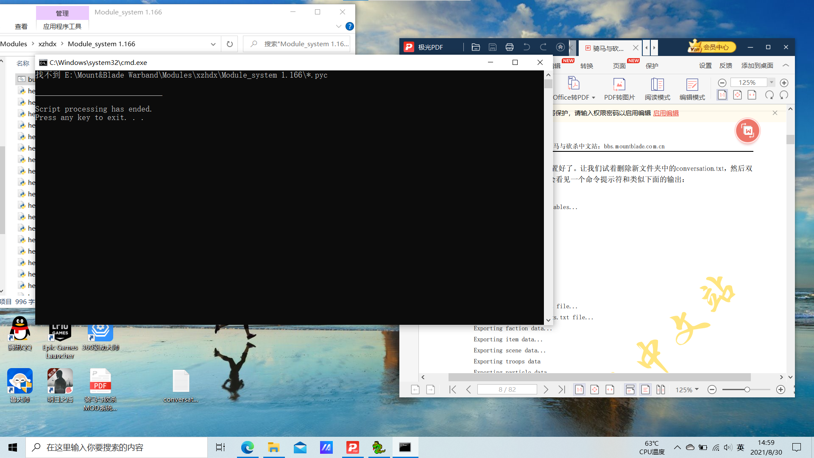Image resolution: width=814 pixels, height=458 pixels.
Task: Toggle fit width in bottom bar
Action: tap(610, 389)
